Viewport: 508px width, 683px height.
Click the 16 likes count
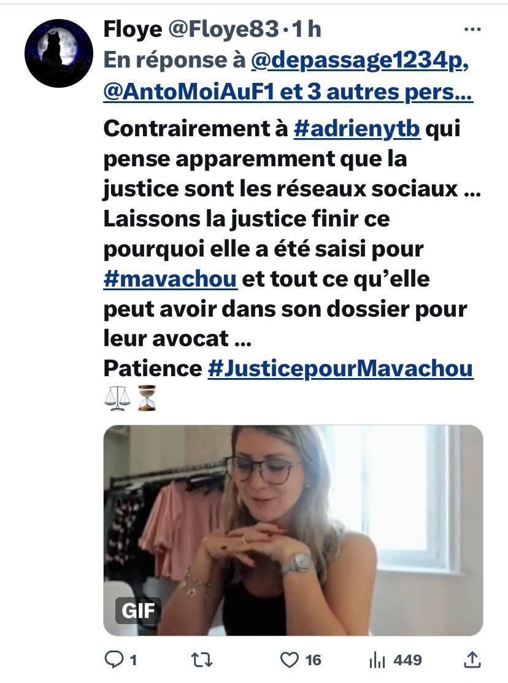tap(314, 660)
